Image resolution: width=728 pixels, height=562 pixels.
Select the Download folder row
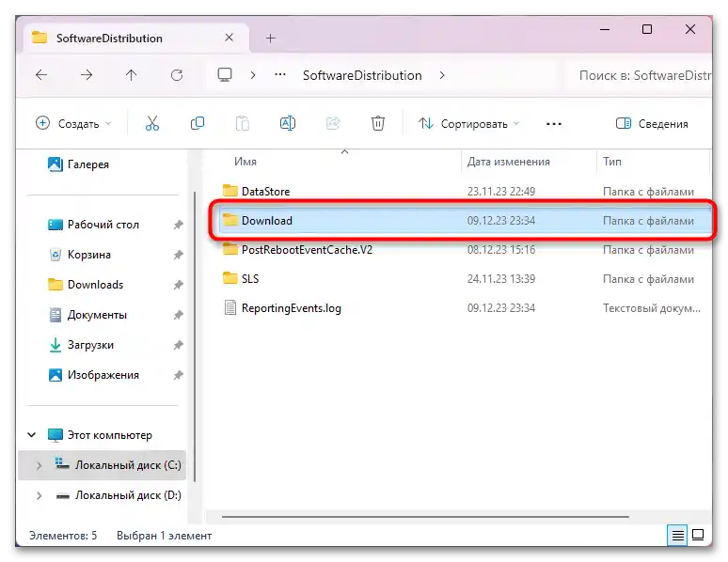(x=465, y=221)
